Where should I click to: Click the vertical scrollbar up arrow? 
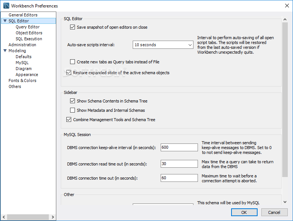(x=285, y=19)
